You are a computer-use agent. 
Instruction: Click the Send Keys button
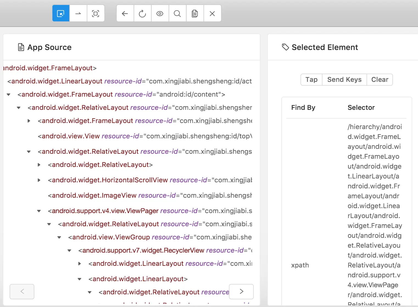(344, 80)
